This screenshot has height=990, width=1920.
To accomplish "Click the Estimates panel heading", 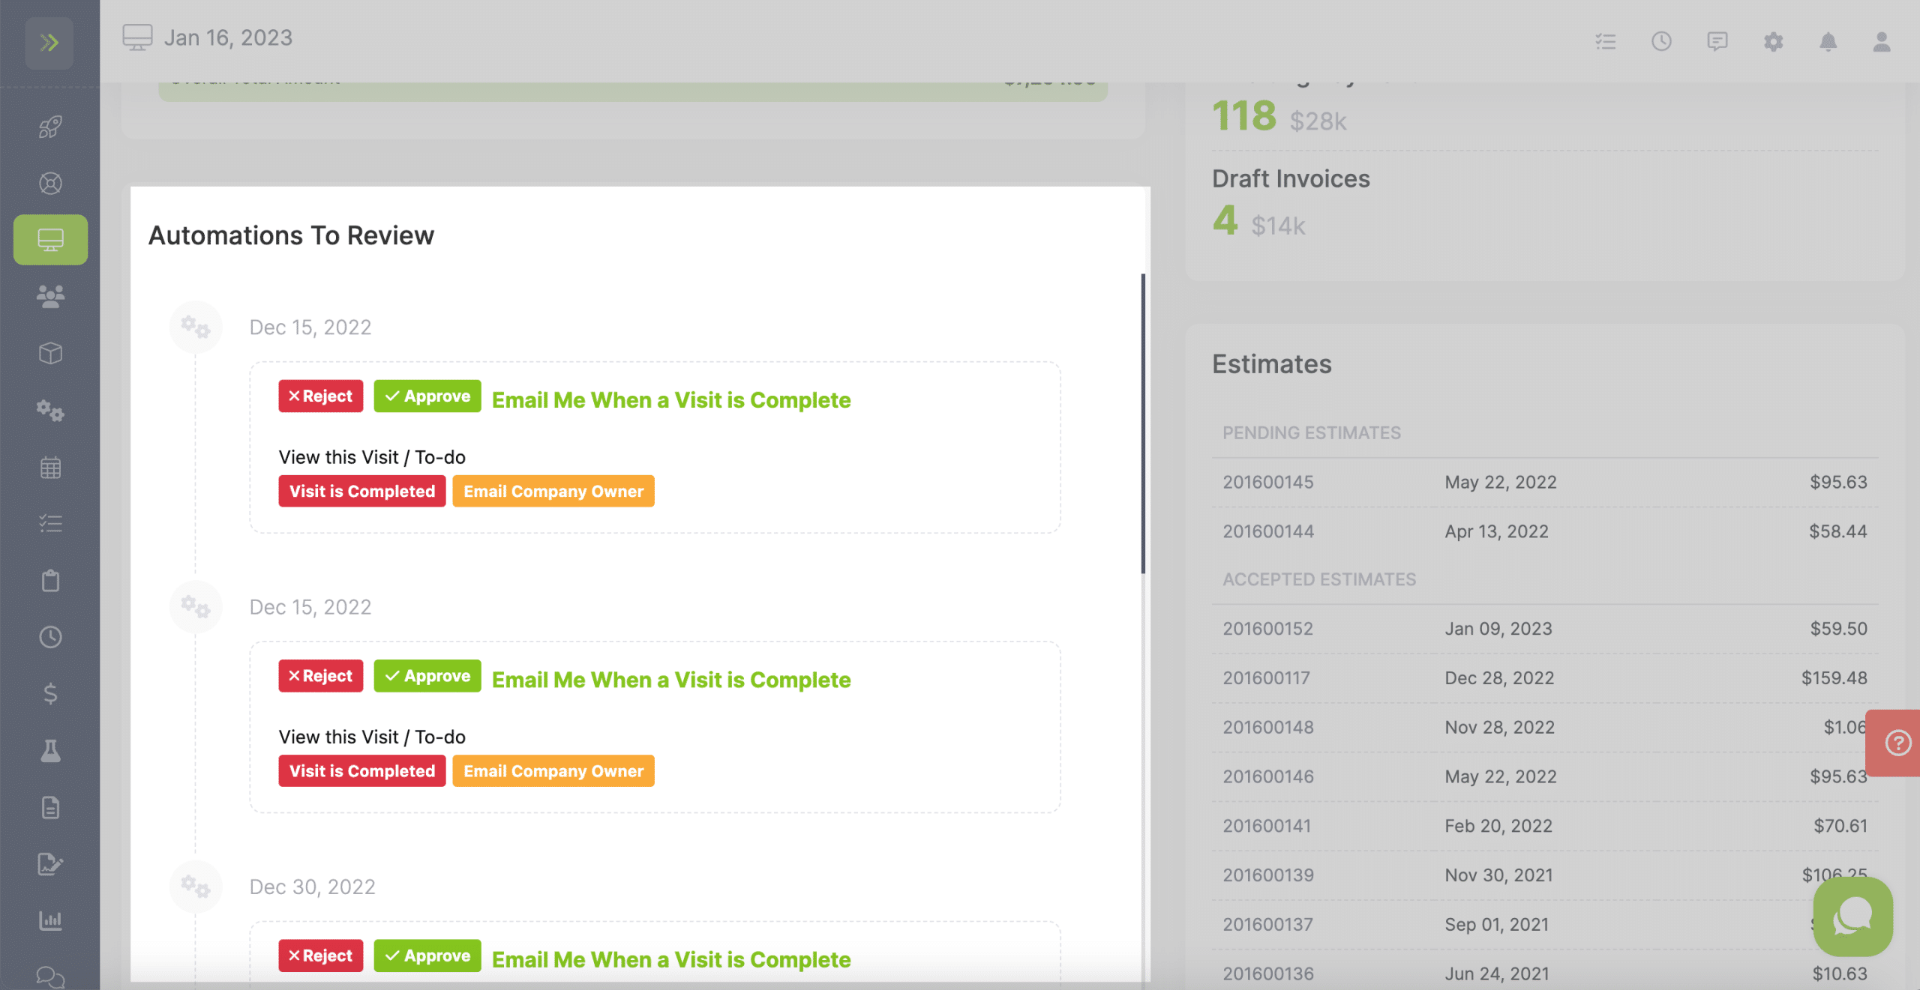I will click(1272, 364).
